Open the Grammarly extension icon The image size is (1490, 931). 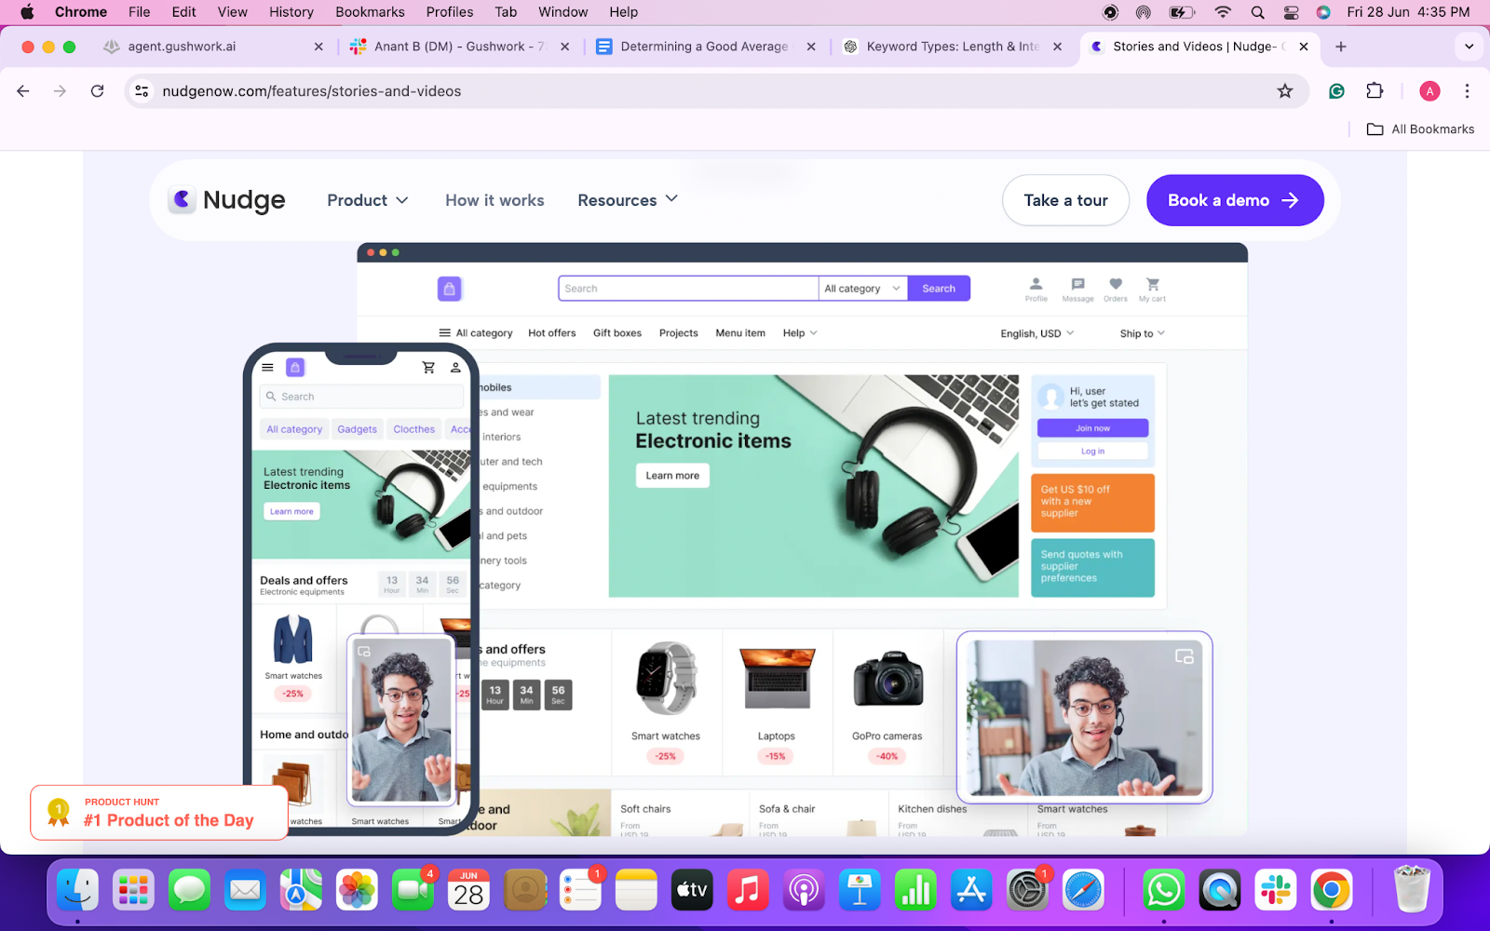(1336, 91)
